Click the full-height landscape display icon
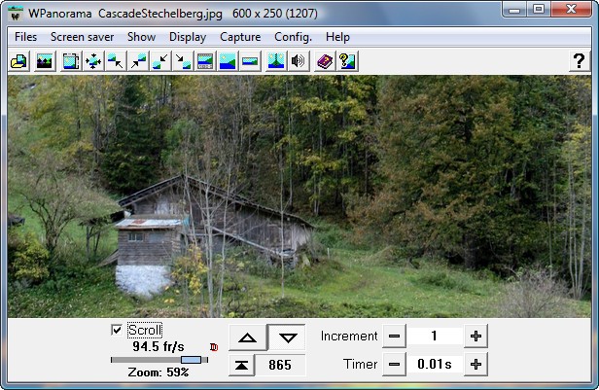Screen dimensions: 599x390 pos(228,61)
